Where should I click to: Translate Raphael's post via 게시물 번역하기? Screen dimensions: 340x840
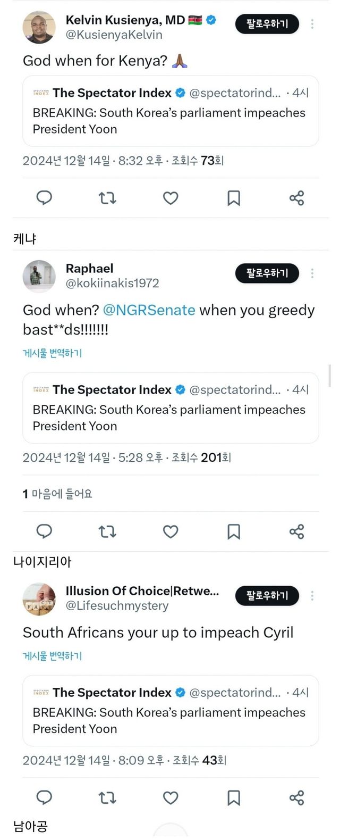52,353
